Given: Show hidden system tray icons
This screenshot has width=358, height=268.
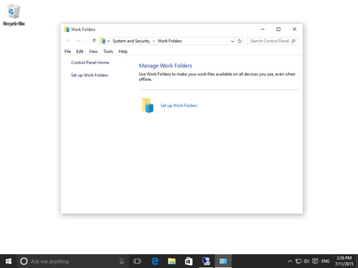Looking at the screenshot, I should 290,261.
